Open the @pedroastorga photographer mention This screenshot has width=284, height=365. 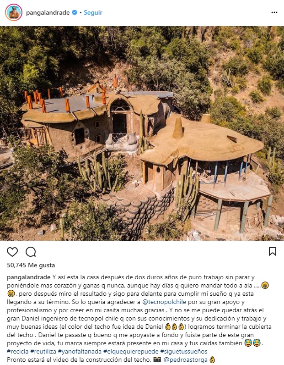click(186, 359)
